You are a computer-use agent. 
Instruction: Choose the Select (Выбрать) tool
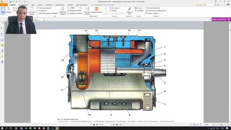(9, 10)
